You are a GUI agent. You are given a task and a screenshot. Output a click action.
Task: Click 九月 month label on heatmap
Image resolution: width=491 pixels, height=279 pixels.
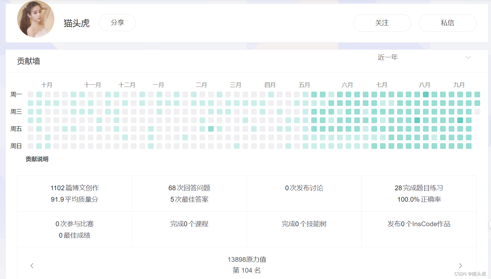(459, 85)
